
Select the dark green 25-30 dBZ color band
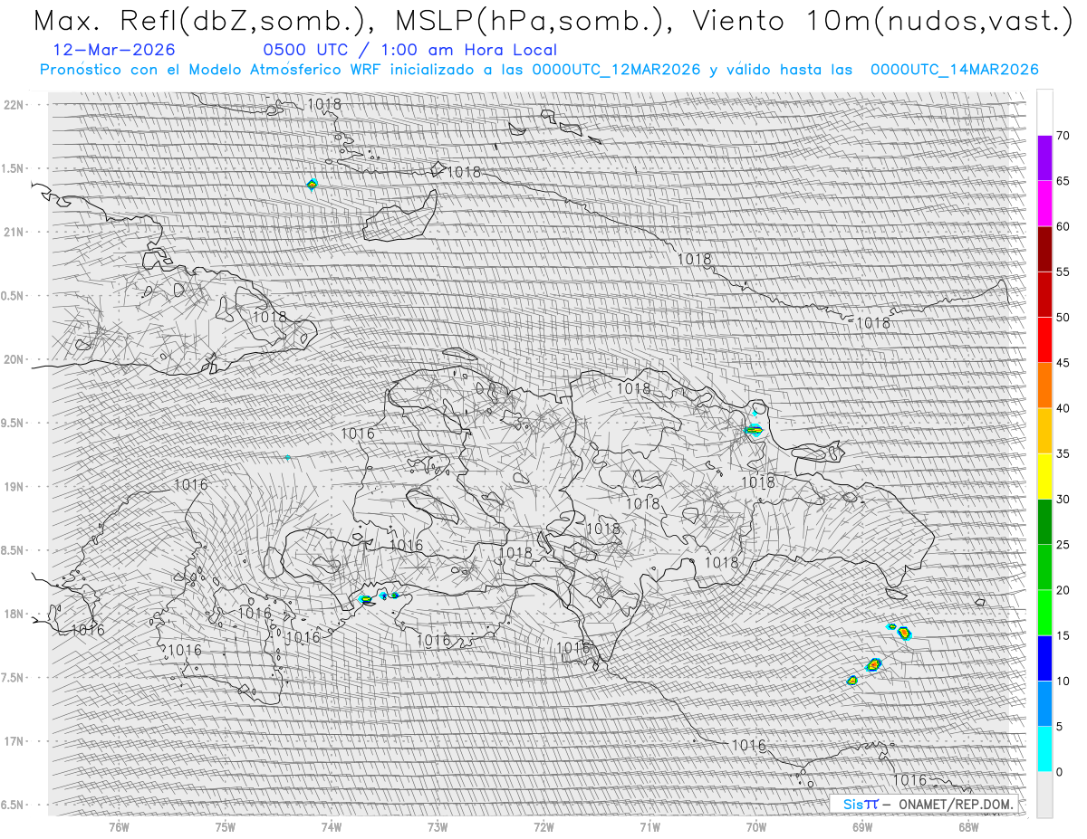click(1044, 521)
